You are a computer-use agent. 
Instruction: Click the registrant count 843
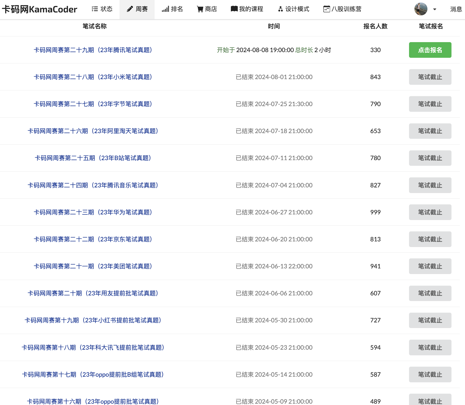[x=376, y=77]
